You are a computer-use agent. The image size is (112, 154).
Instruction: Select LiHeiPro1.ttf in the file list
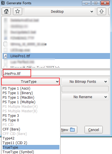(56, 56)
